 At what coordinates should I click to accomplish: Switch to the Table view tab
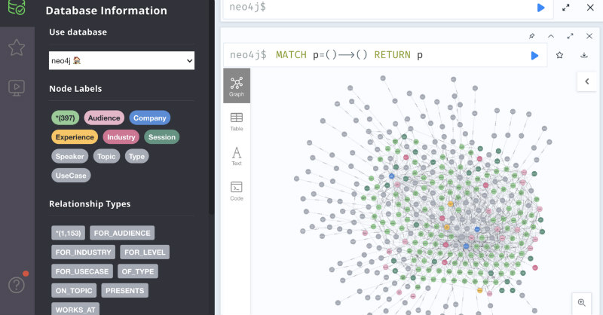coord(237,122)
